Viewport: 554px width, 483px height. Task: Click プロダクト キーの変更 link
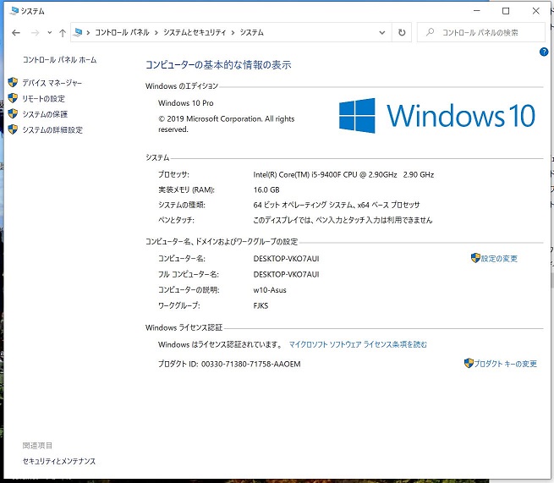[505, 364]
